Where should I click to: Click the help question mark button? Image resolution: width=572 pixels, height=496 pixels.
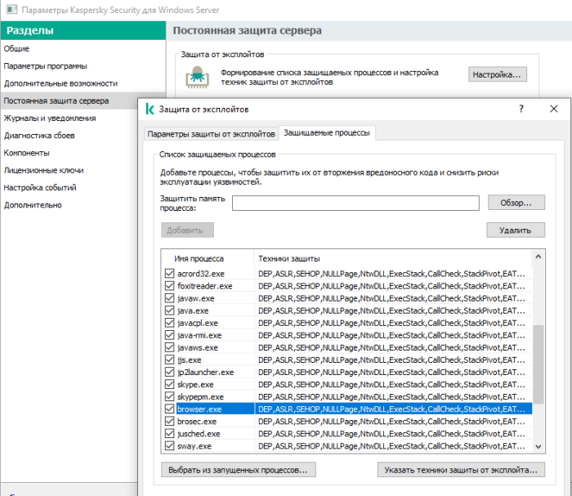point(521,109)
